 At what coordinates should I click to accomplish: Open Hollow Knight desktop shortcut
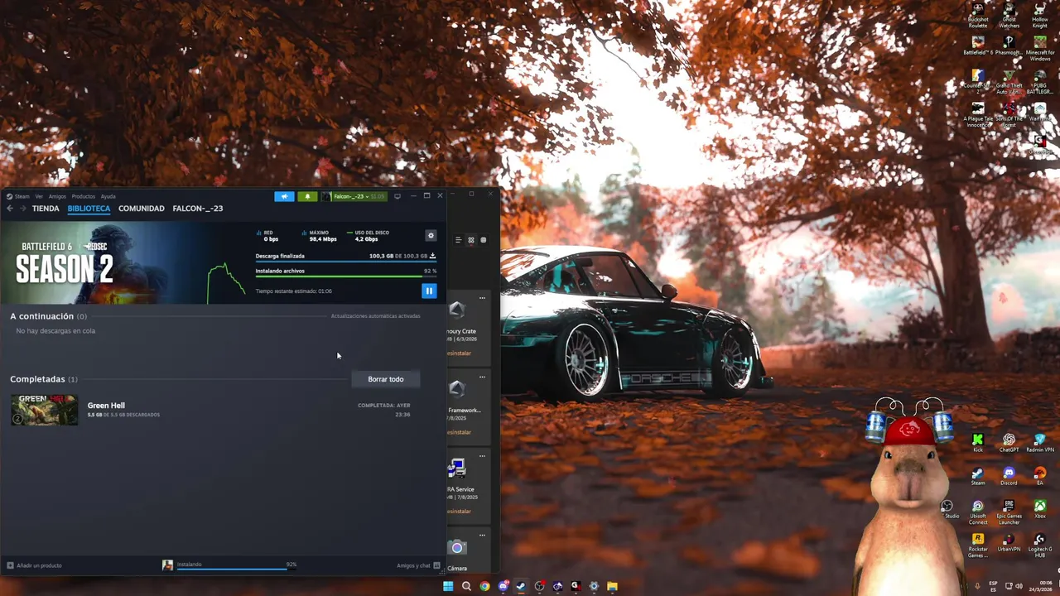(x=1040, y=16)
